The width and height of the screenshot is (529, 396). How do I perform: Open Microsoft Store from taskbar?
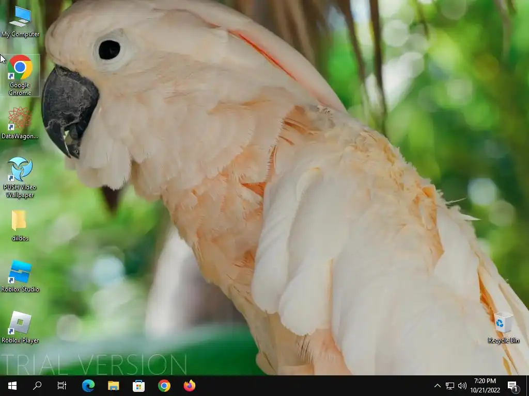138,386
